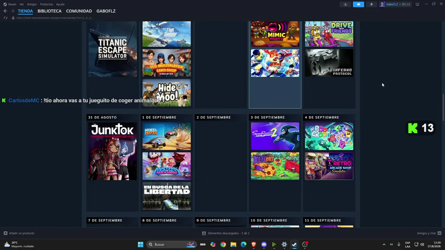Image resolution: width=445 pixels, height=250 pixels.
Task: Open the notifications bell
Action: [x=371, y=5]
